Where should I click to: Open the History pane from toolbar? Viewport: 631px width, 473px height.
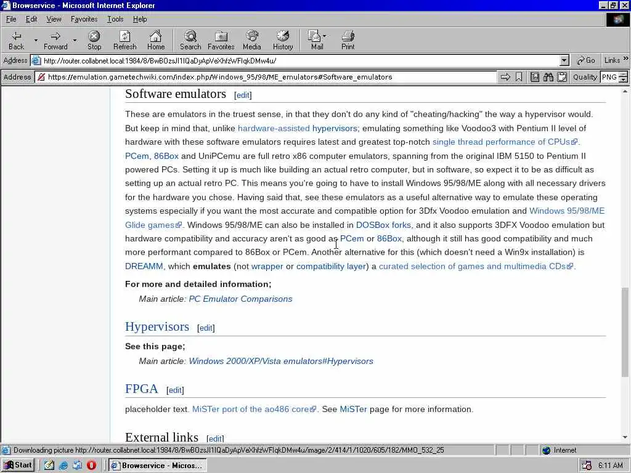(283, 40)
